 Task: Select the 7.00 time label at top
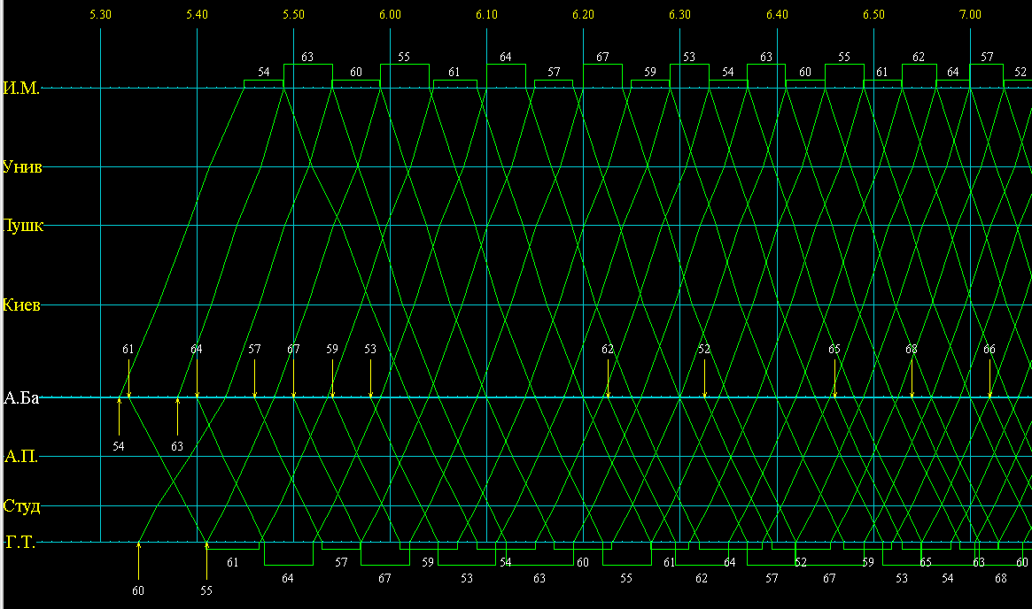pos(970,14)
